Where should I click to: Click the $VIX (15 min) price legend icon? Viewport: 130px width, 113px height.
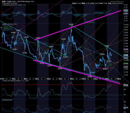pos(3,24)
